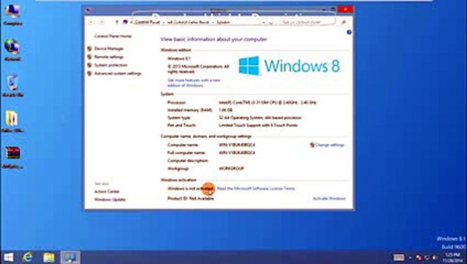Click Product ID Not Available text
The height and width of the screenshot is (264, 467).
(191, 198)
